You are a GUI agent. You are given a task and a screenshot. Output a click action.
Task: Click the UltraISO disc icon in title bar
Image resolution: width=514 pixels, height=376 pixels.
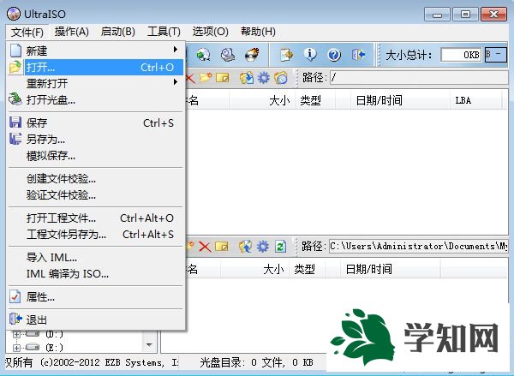tap(14, 14)
